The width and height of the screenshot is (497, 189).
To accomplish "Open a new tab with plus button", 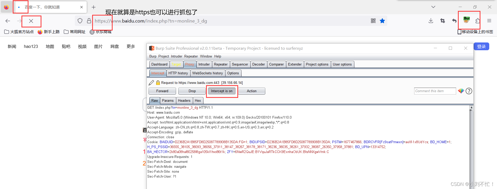I will pyautogui.click(x=94, y=7).
